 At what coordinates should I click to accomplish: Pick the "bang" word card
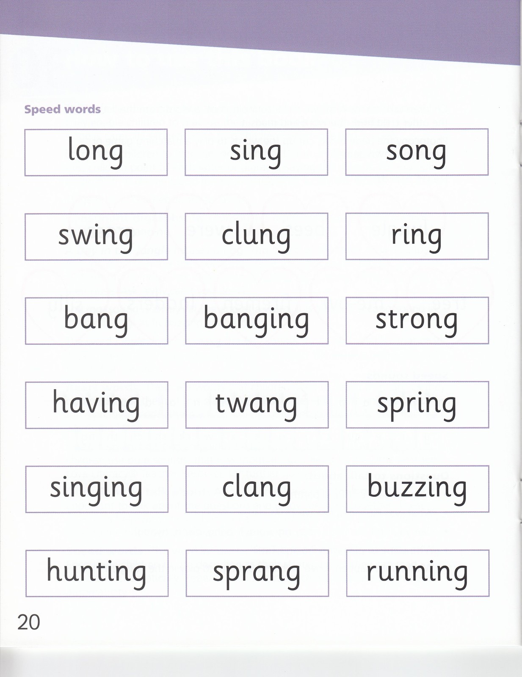click(97, 321)
